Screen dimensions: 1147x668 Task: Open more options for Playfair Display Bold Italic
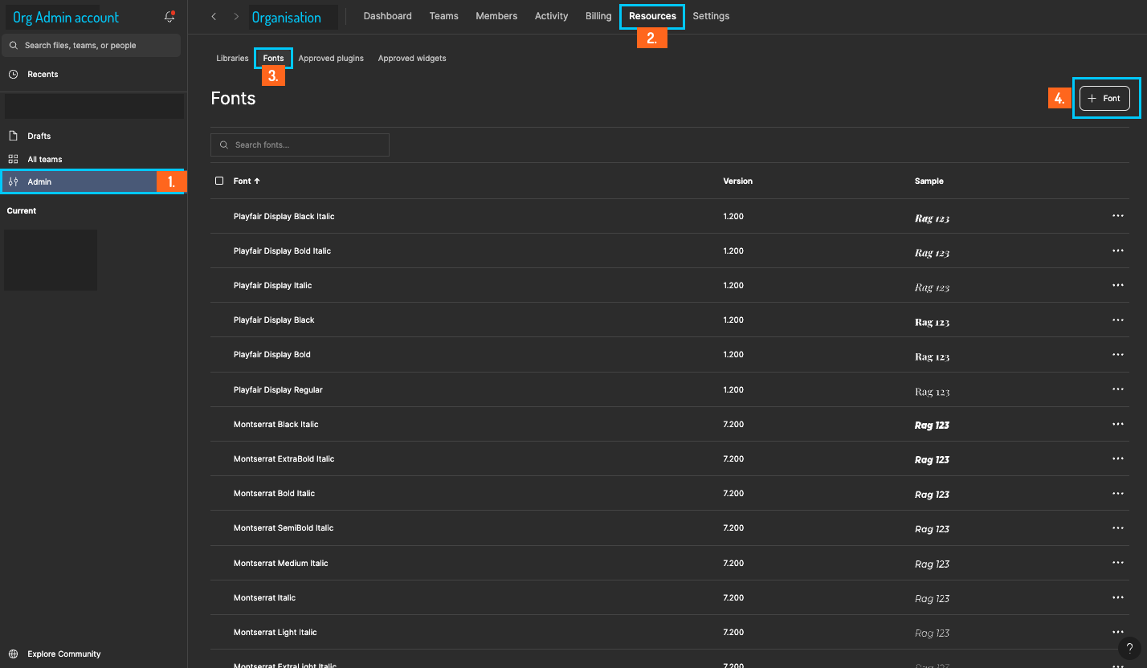(1117, 250)
